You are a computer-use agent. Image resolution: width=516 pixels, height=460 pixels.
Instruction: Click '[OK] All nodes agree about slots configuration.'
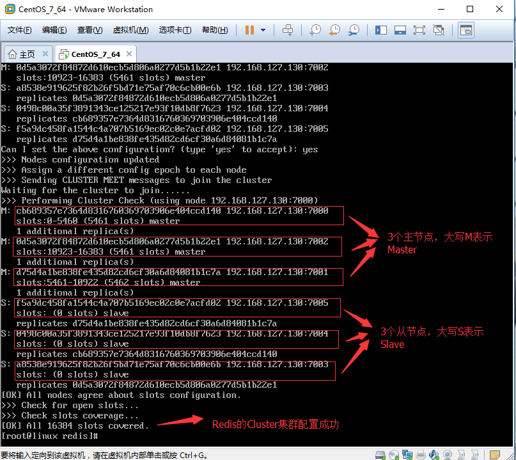tap(121, 395)
